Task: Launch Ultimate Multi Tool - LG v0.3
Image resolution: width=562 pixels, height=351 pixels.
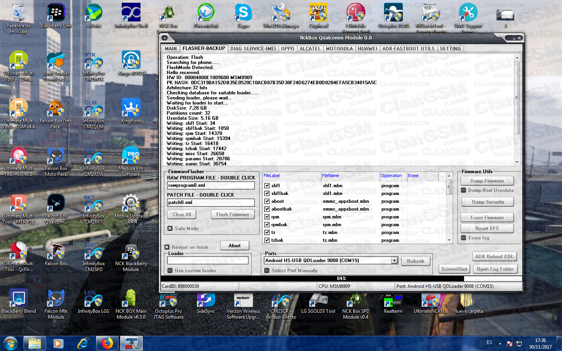Action: point(18,162)
